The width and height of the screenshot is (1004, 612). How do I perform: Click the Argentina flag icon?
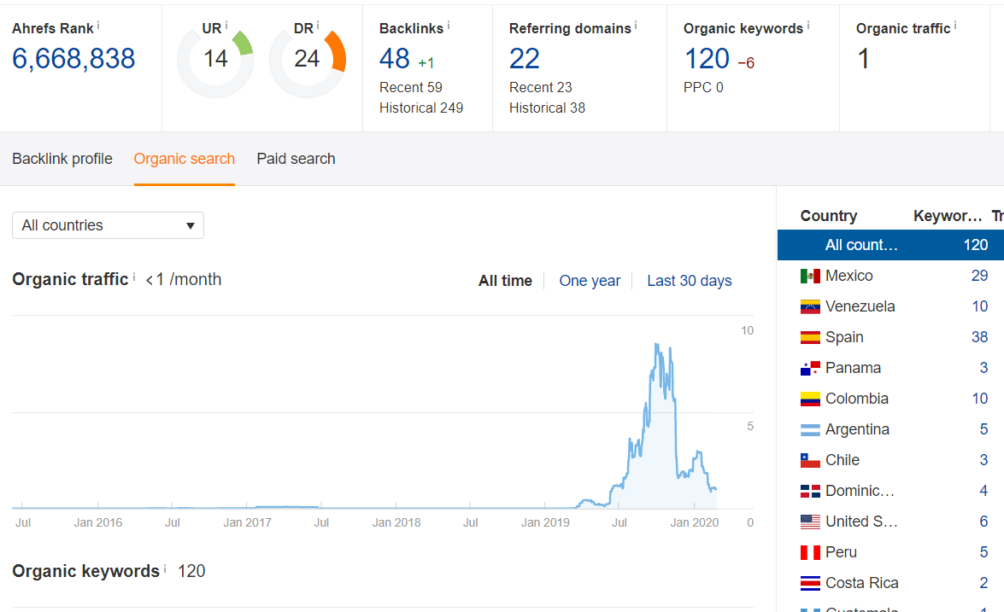click(x=810, y=429)
